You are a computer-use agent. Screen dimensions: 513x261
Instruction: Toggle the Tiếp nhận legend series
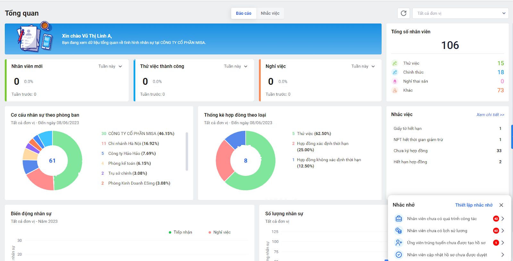tap(180, 232)
